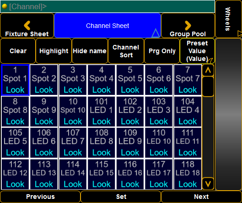242x203 pixels.
Task: Select channel 118 LED 18 tile
Action: [x=188, y=174]
